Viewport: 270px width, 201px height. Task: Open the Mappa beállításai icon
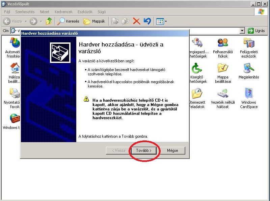[x=222, y=69]
